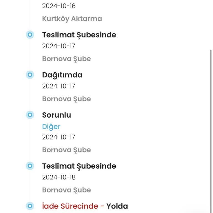Click the İade Sürecinde - Yolda heading
Image resolution: width=213 pixels, height=213 pixels.
(x=85, y=206)
